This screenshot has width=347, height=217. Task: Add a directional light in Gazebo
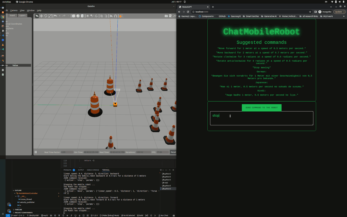(x=96, y=16)
